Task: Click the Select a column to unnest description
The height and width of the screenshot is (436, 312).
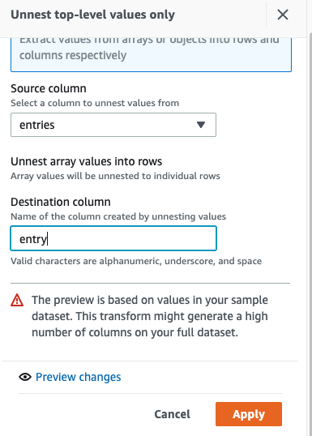Action: (95, 103)
